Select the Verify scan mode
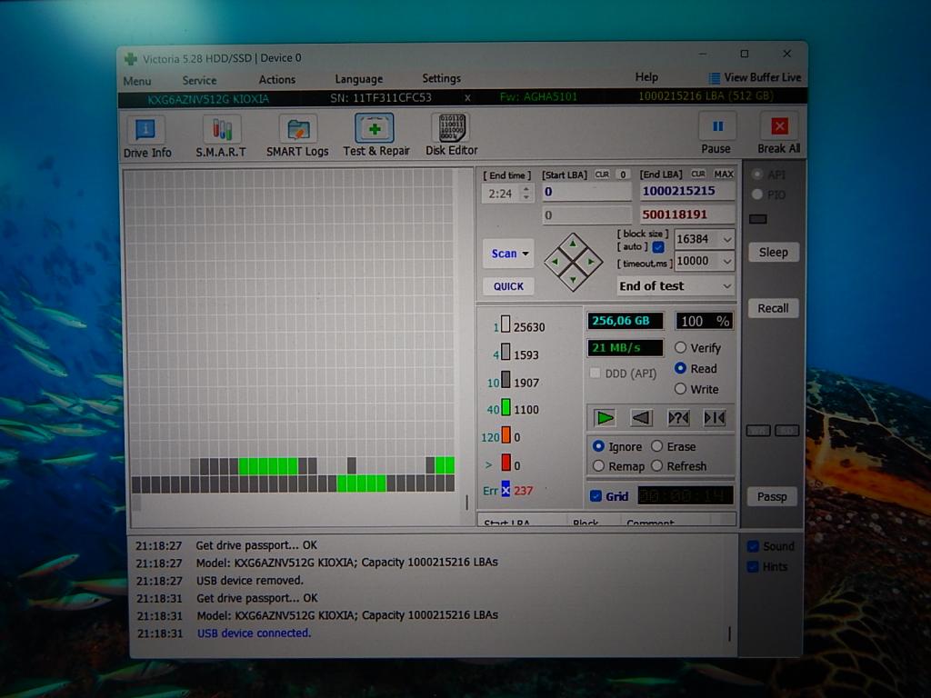The height and width of the screenshot is (698, 931). tap(681, 348)
